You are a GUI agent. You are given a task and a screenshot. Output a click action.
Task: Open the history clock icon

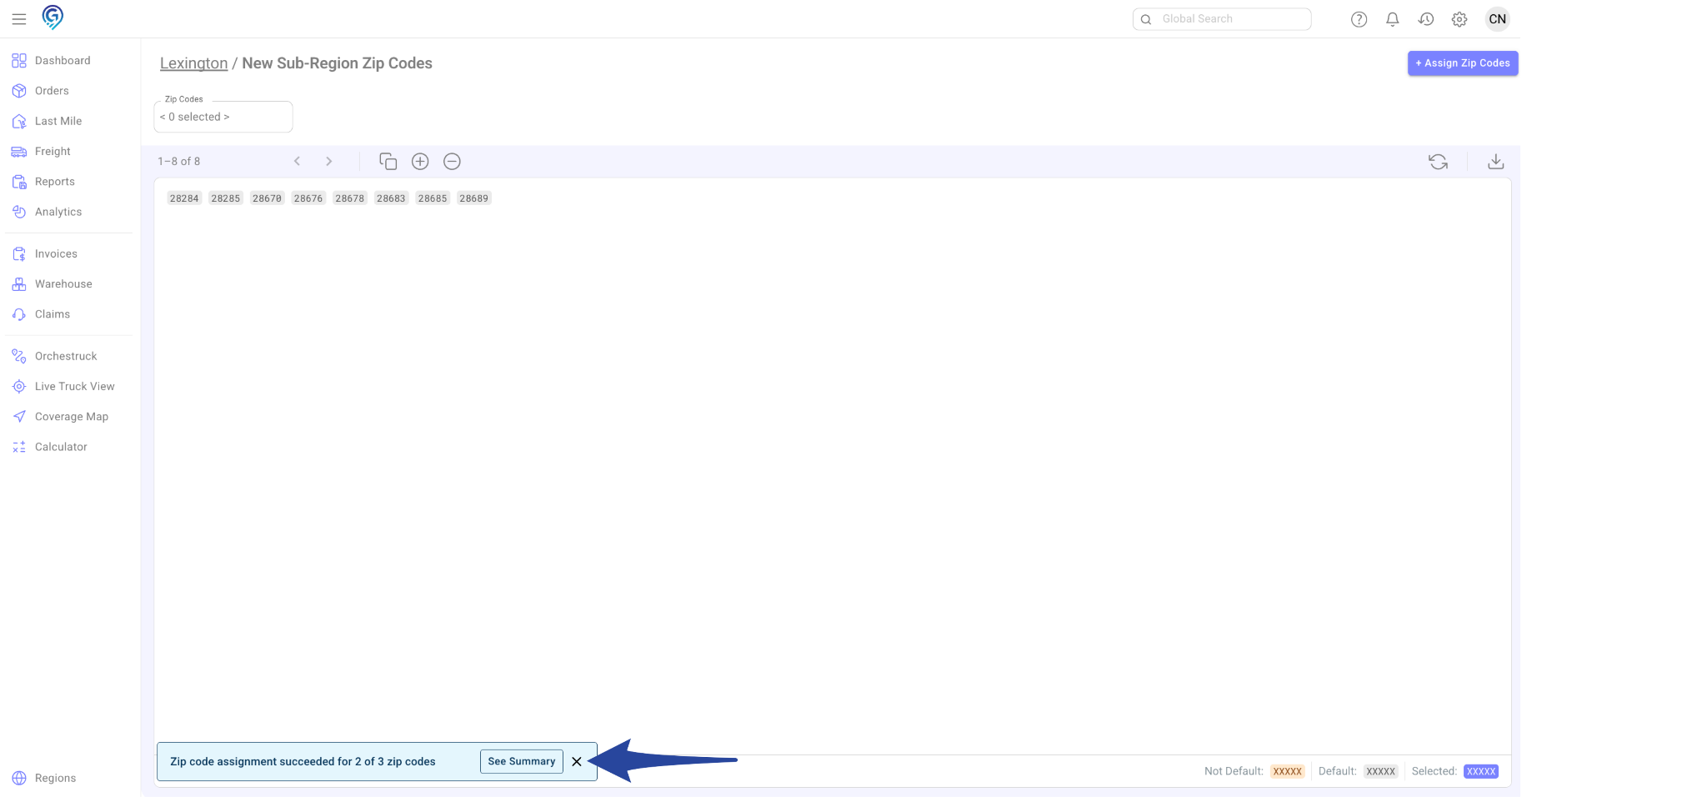tap(1425, 19)
